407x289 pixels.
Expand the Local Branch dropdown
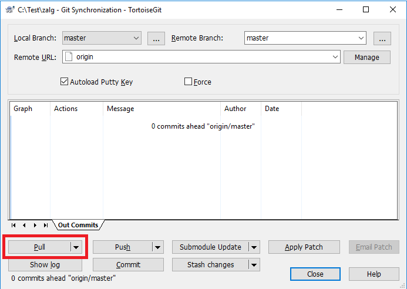pos(136,38)
